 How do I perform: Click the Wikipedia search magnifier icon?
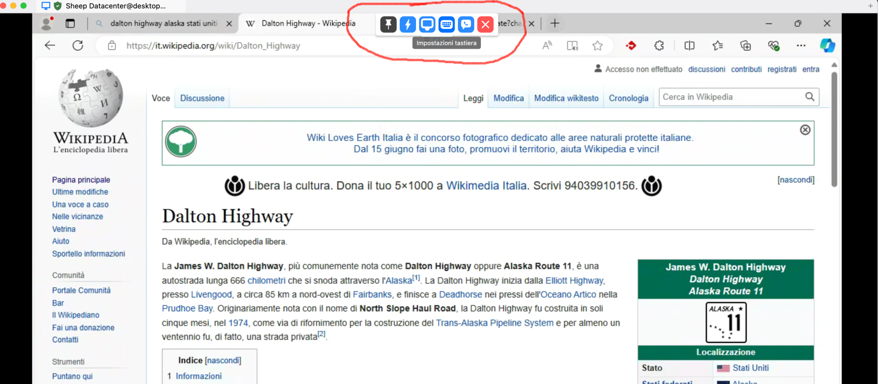pyautogui.click(x=810, y=97)
